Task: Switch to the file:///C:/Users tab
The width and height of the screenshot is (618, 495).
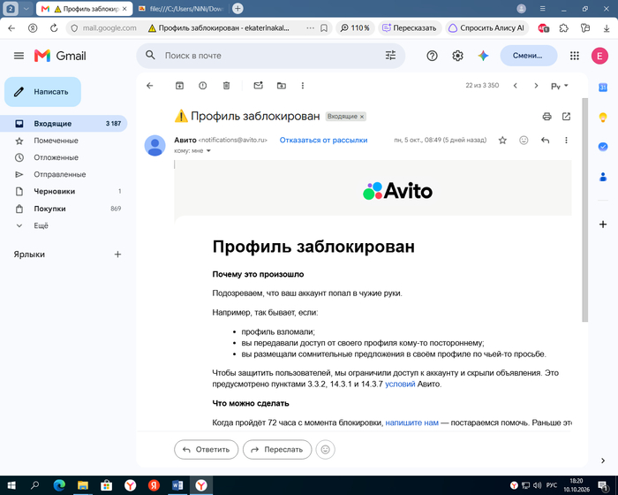Action: (x=182, y=9)
